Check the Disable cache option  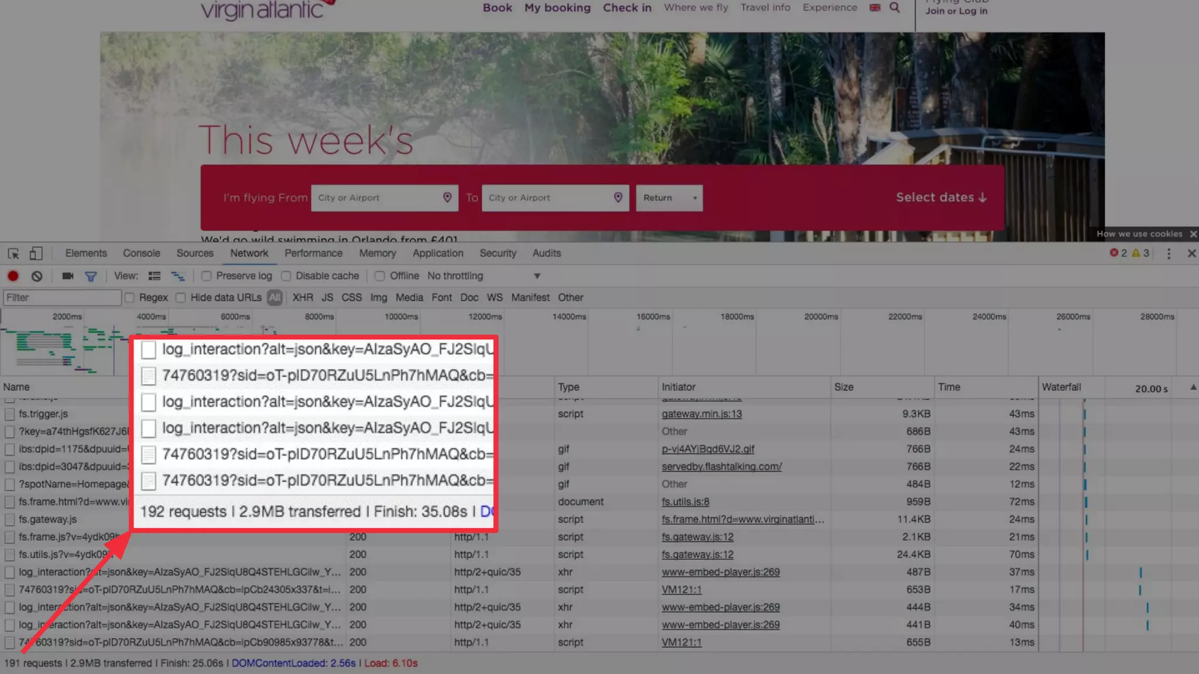tap(286, 276)
